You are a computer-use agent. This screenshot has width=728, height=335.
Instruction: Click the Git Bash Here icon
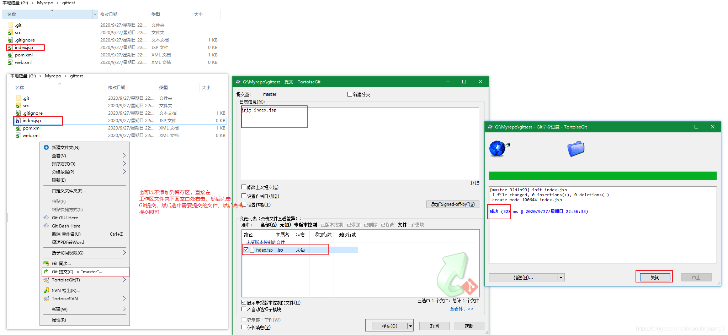click(46, 226)
